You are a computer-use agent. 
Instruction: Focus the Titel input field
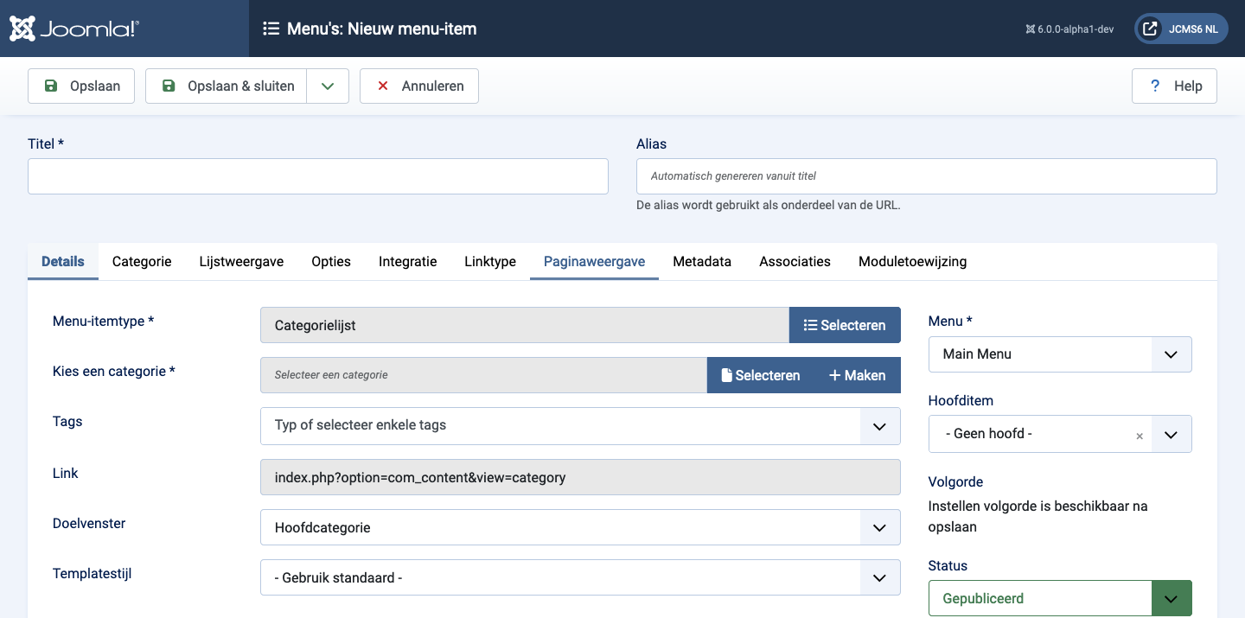pyautogui.click(x=318, y=176)
